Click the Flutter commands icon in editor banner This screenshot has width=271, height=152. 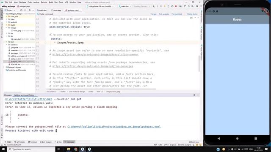(38, 14)
